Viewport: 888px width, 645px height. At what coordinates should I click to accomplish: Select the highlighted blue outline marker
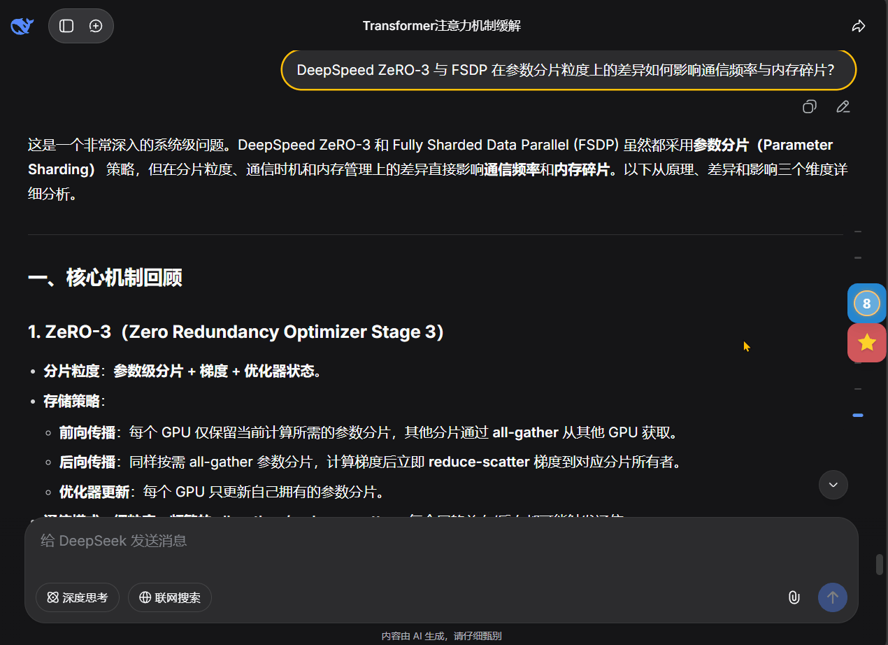point(858,416)
